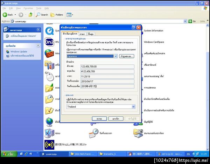Screen dimensions: 210x164
Task: Click the help and support question icon in sidebar
Action: click(x=8, y=56)
